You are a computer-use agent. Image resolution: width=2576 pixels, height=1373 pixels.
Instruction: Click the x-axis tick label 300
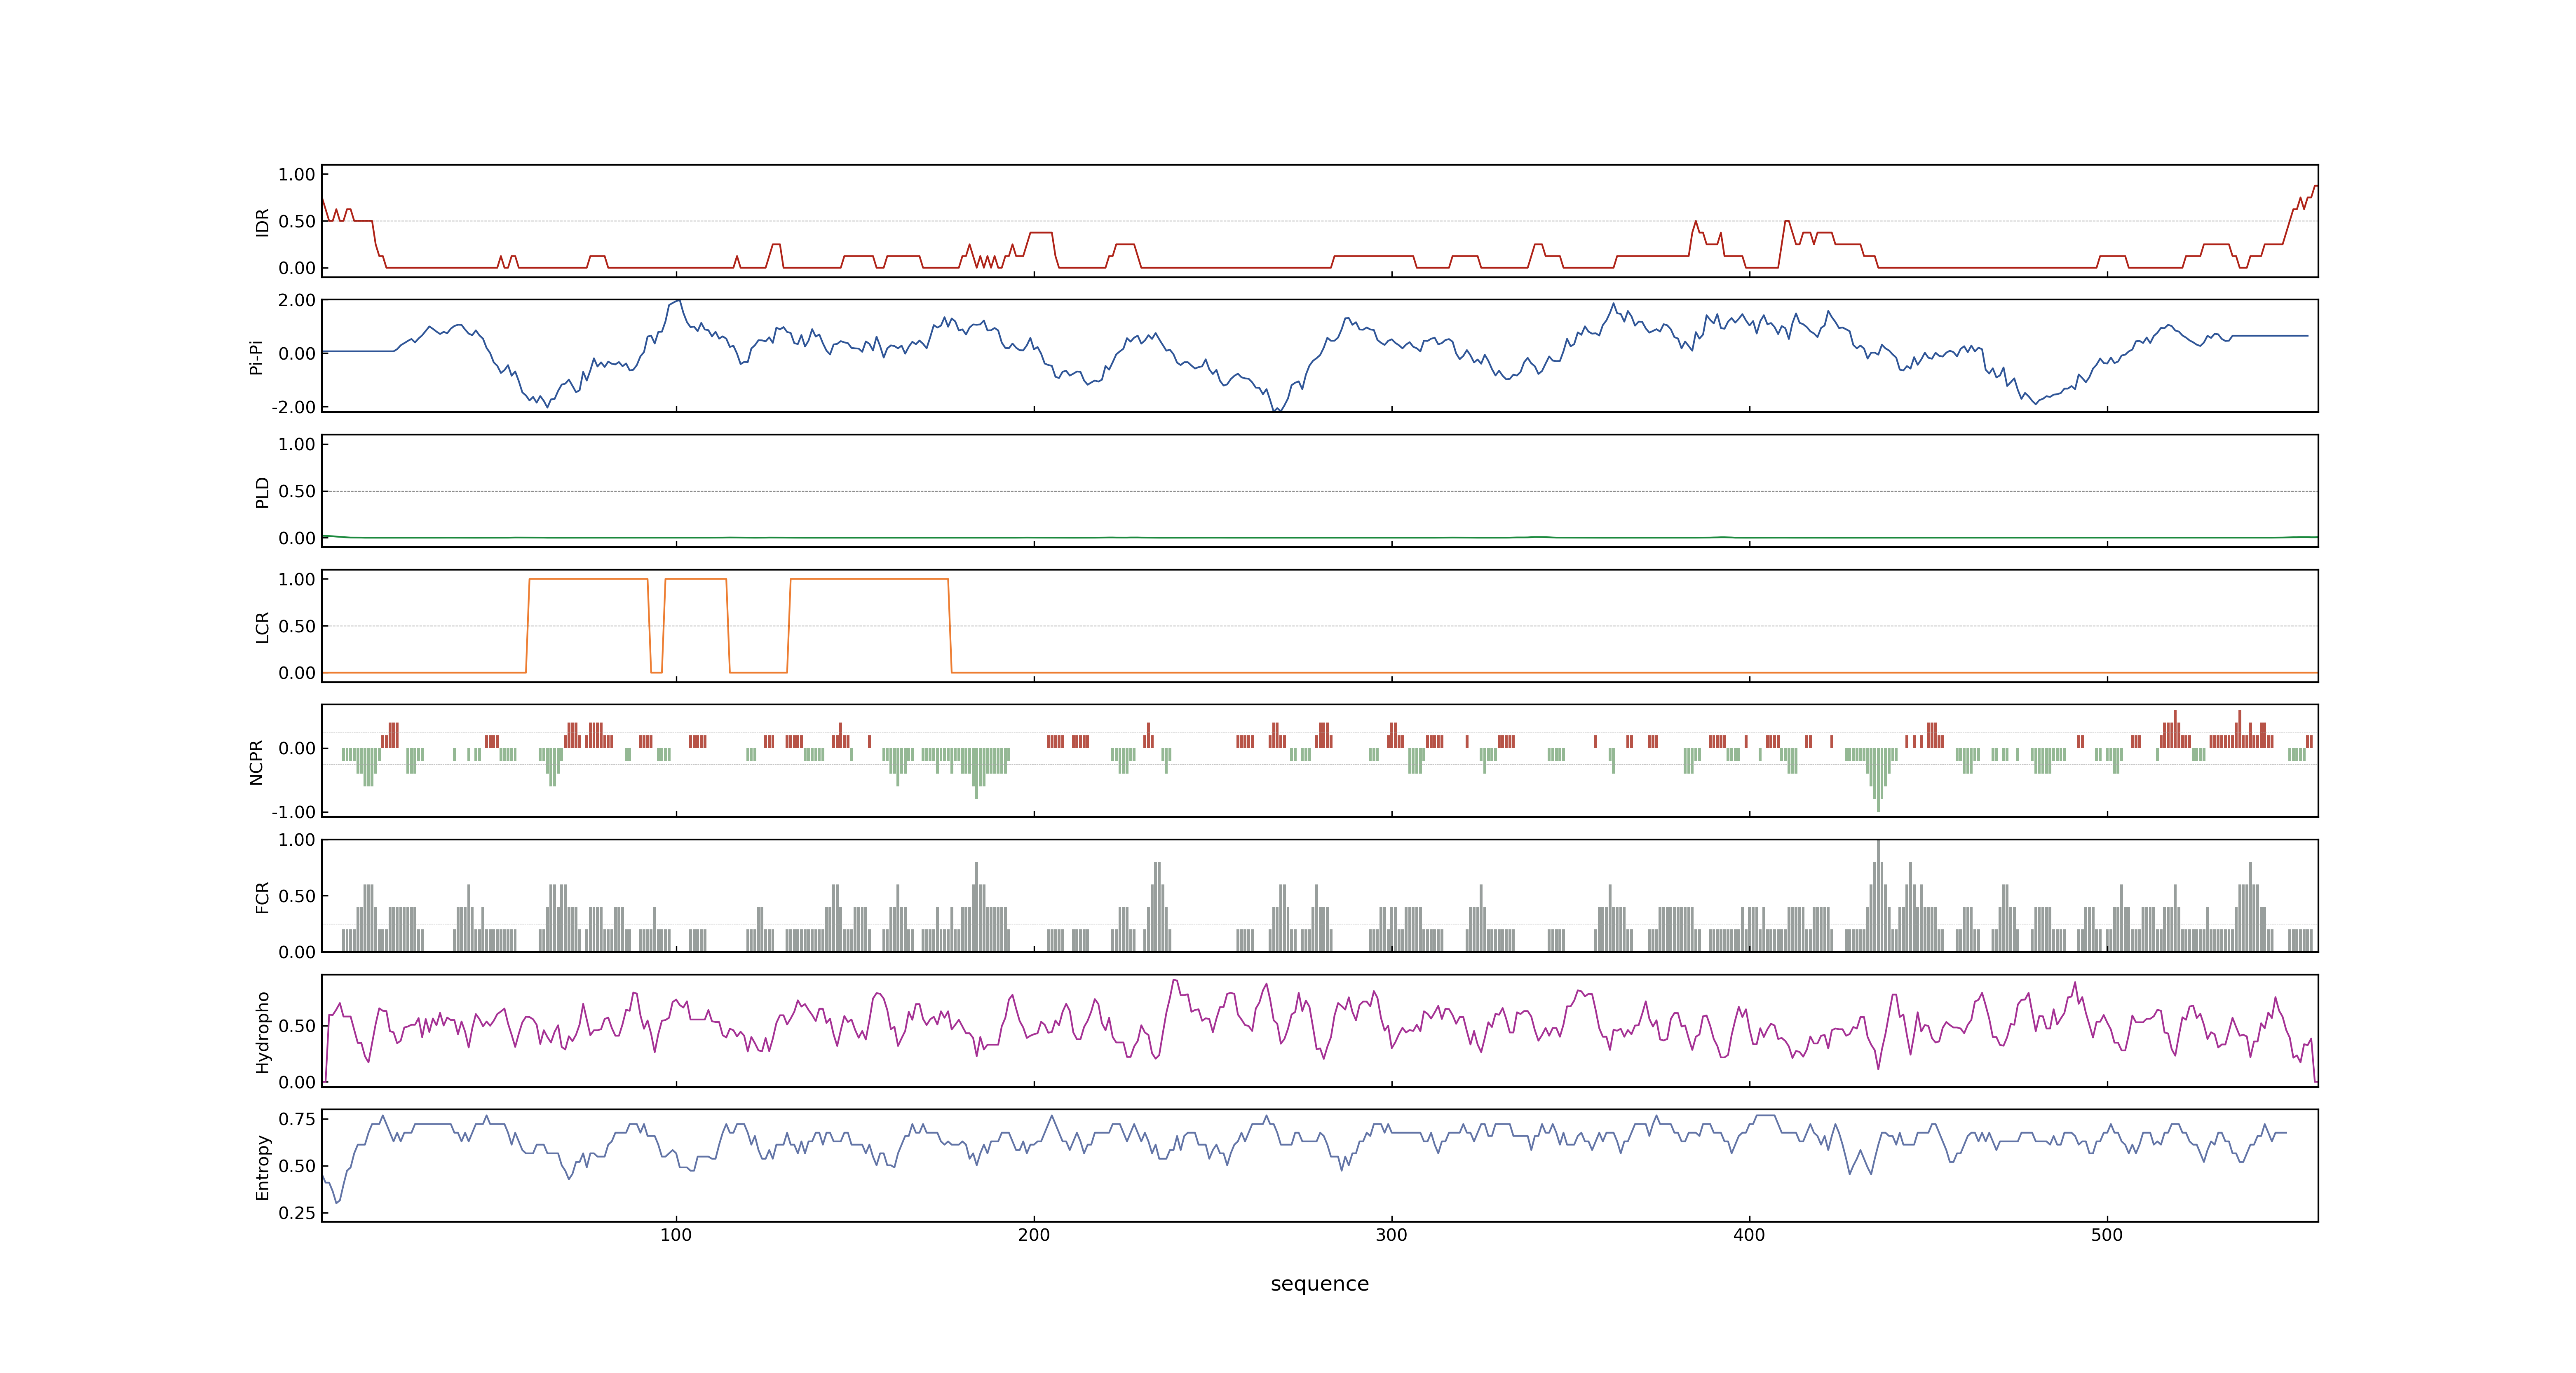1391,1235
